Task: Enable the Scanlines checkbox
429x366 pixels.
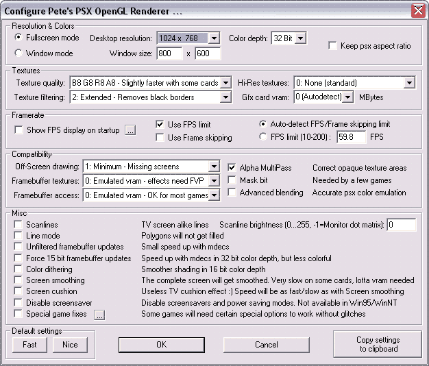Action: point(18,224)
